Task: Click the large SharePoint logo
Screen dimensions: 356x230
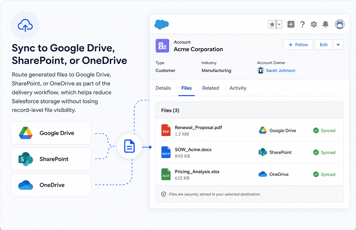Action: click(25, 159)
